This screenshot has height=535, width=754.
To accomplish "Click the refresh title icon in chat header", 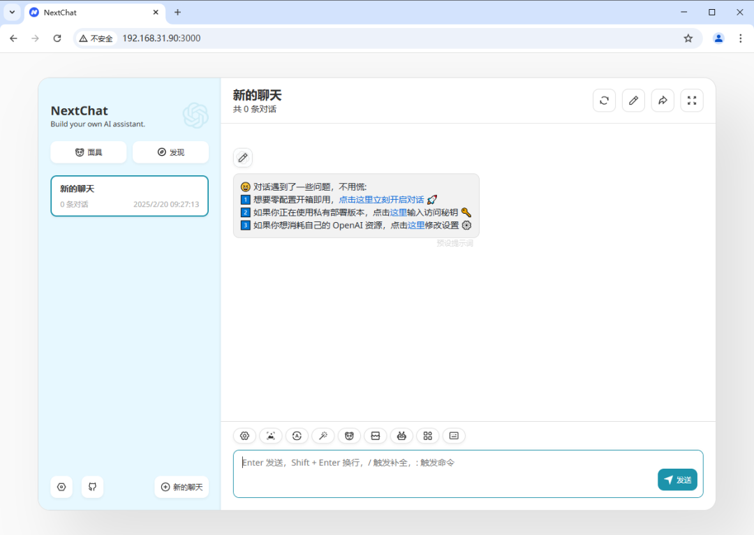I will coord(605,101).
